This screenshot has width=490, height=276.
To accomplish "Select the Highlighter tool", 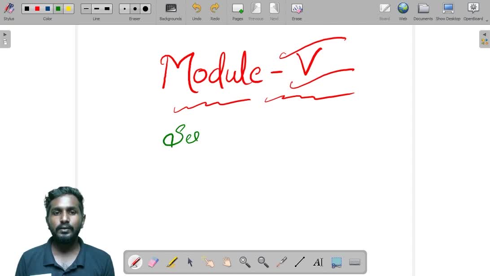I will [172, 262].
